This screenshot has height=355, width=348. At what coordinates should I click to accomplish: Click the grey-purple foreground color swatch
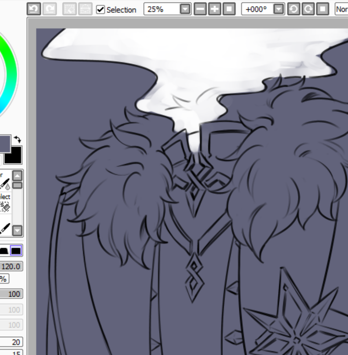pyautogui.click(x=5, y=144)
